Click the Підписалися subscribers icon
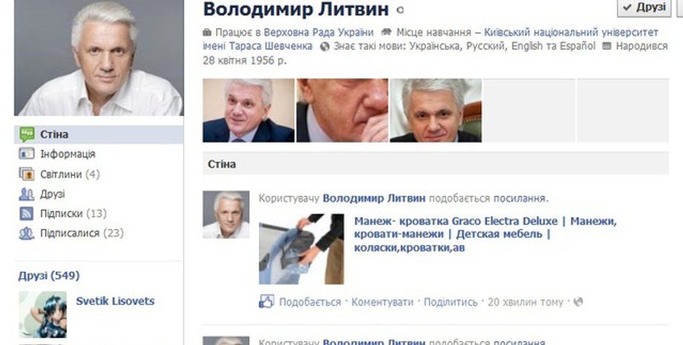Image resolution: width=683 pixels, height=345 pixels. click(x=27, y=233)
